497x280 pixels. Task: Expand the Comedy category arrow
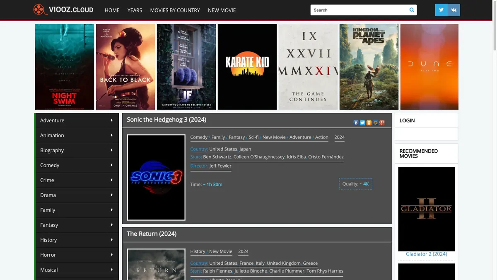point(112,165)
